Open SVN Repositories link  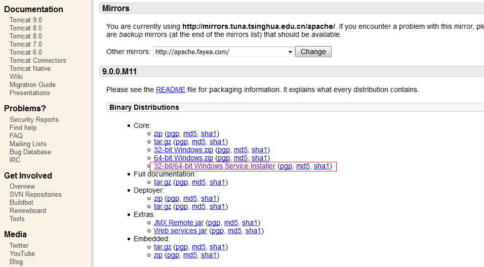tap(35, 195)
